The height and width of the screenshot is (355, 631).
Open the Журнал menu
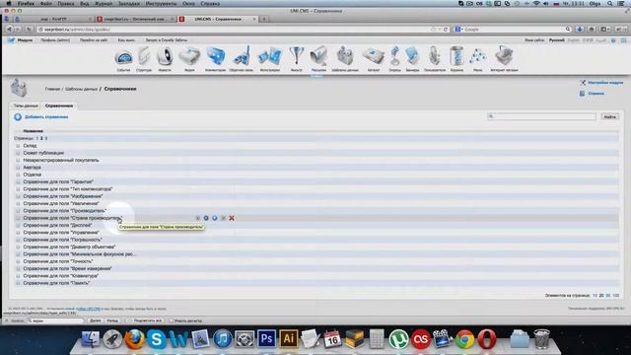tap(104, 3)
